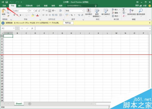This screenshot has width=152, height=109.
Task: Click the Sign in link
Action: pyautogui.click(x=137, y=5)
